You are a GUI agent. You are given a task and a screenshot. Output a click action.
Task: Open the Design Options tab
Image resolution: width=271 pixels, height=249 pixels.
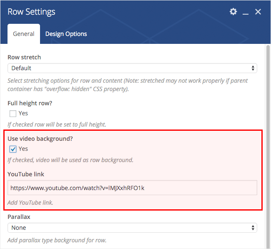66,34
